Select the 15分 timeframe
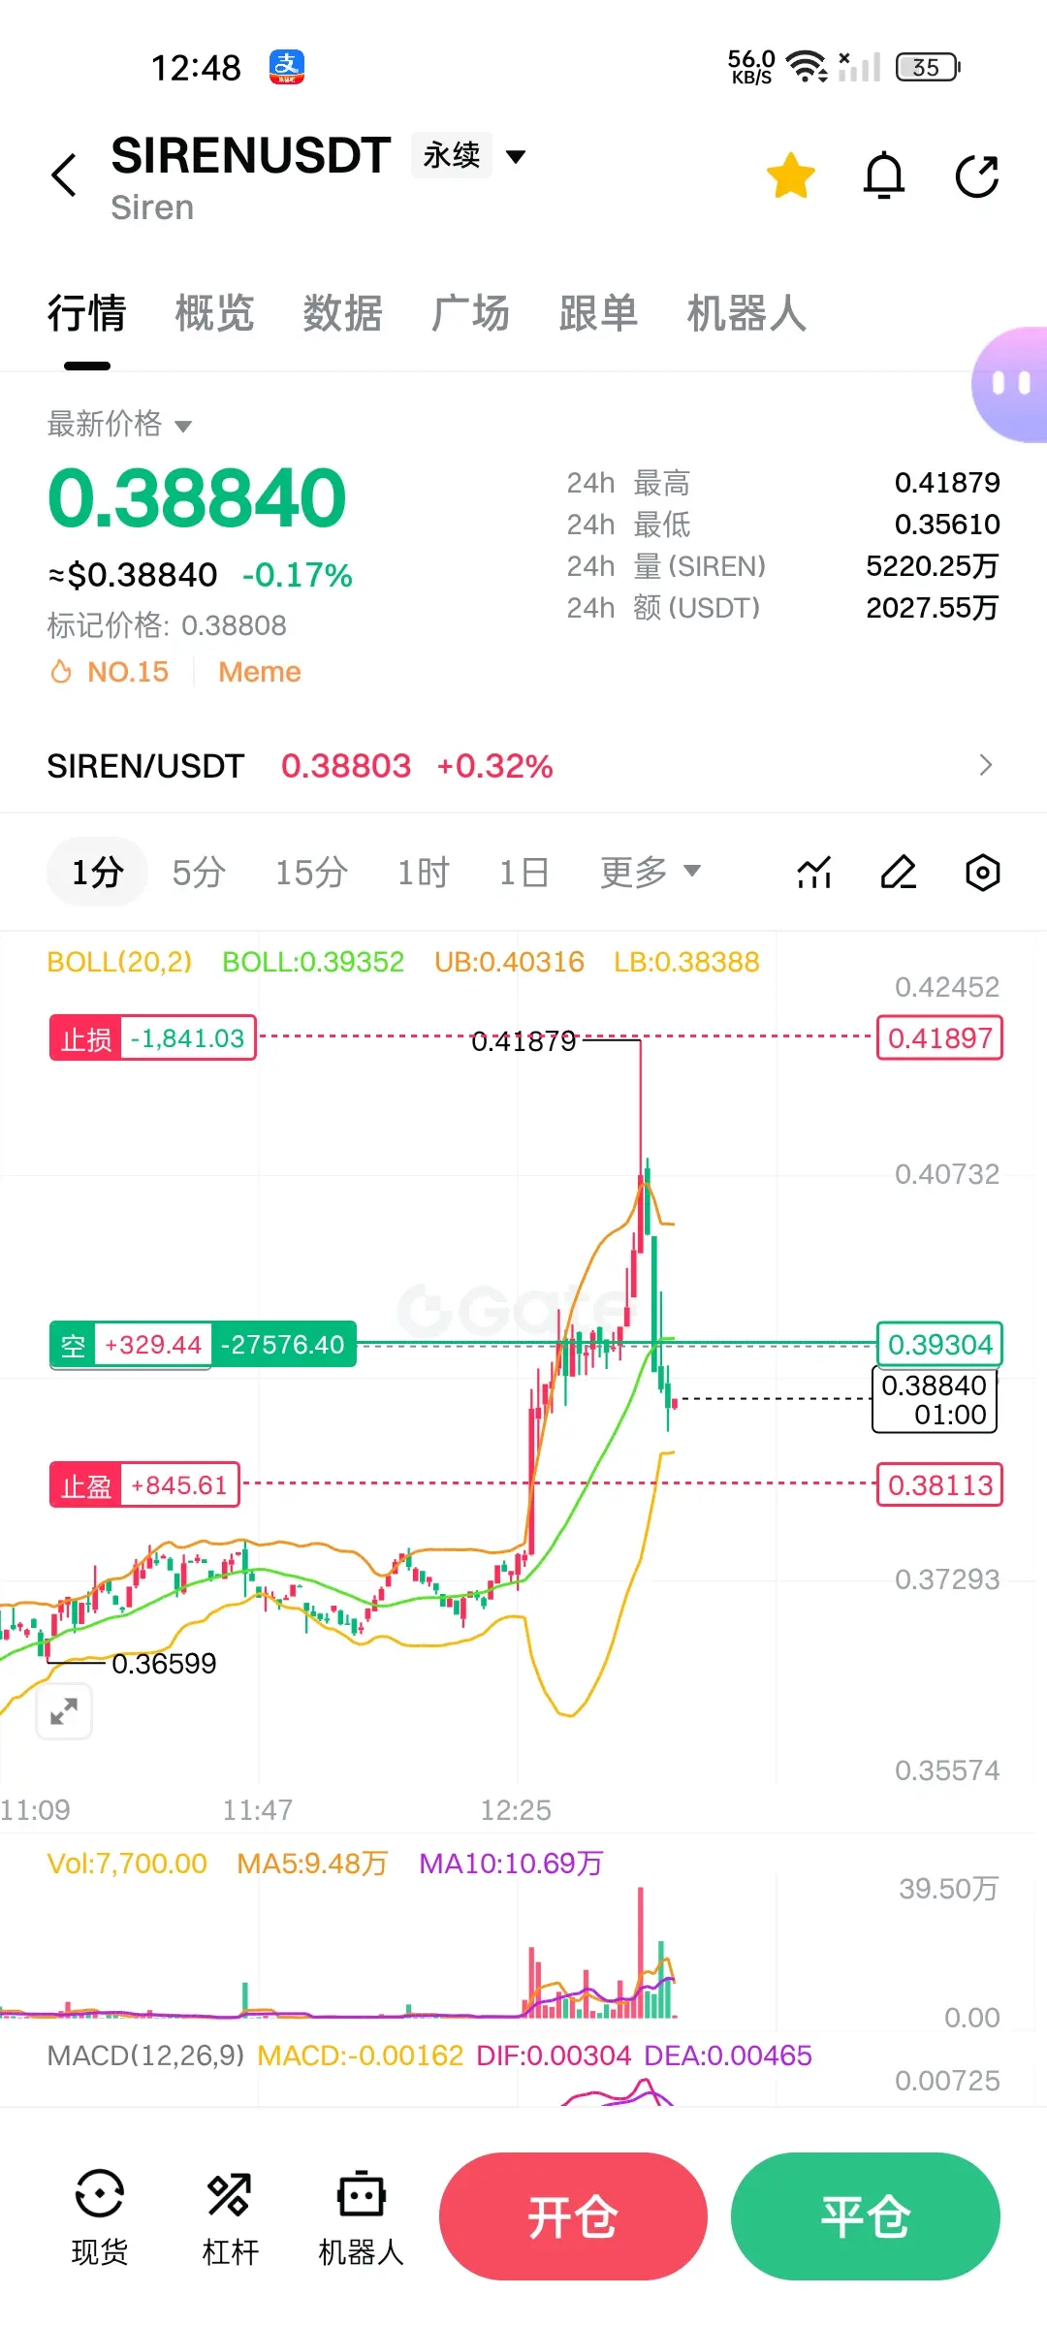This screenshot has width=1047, height=2327. tap(311, 872)
